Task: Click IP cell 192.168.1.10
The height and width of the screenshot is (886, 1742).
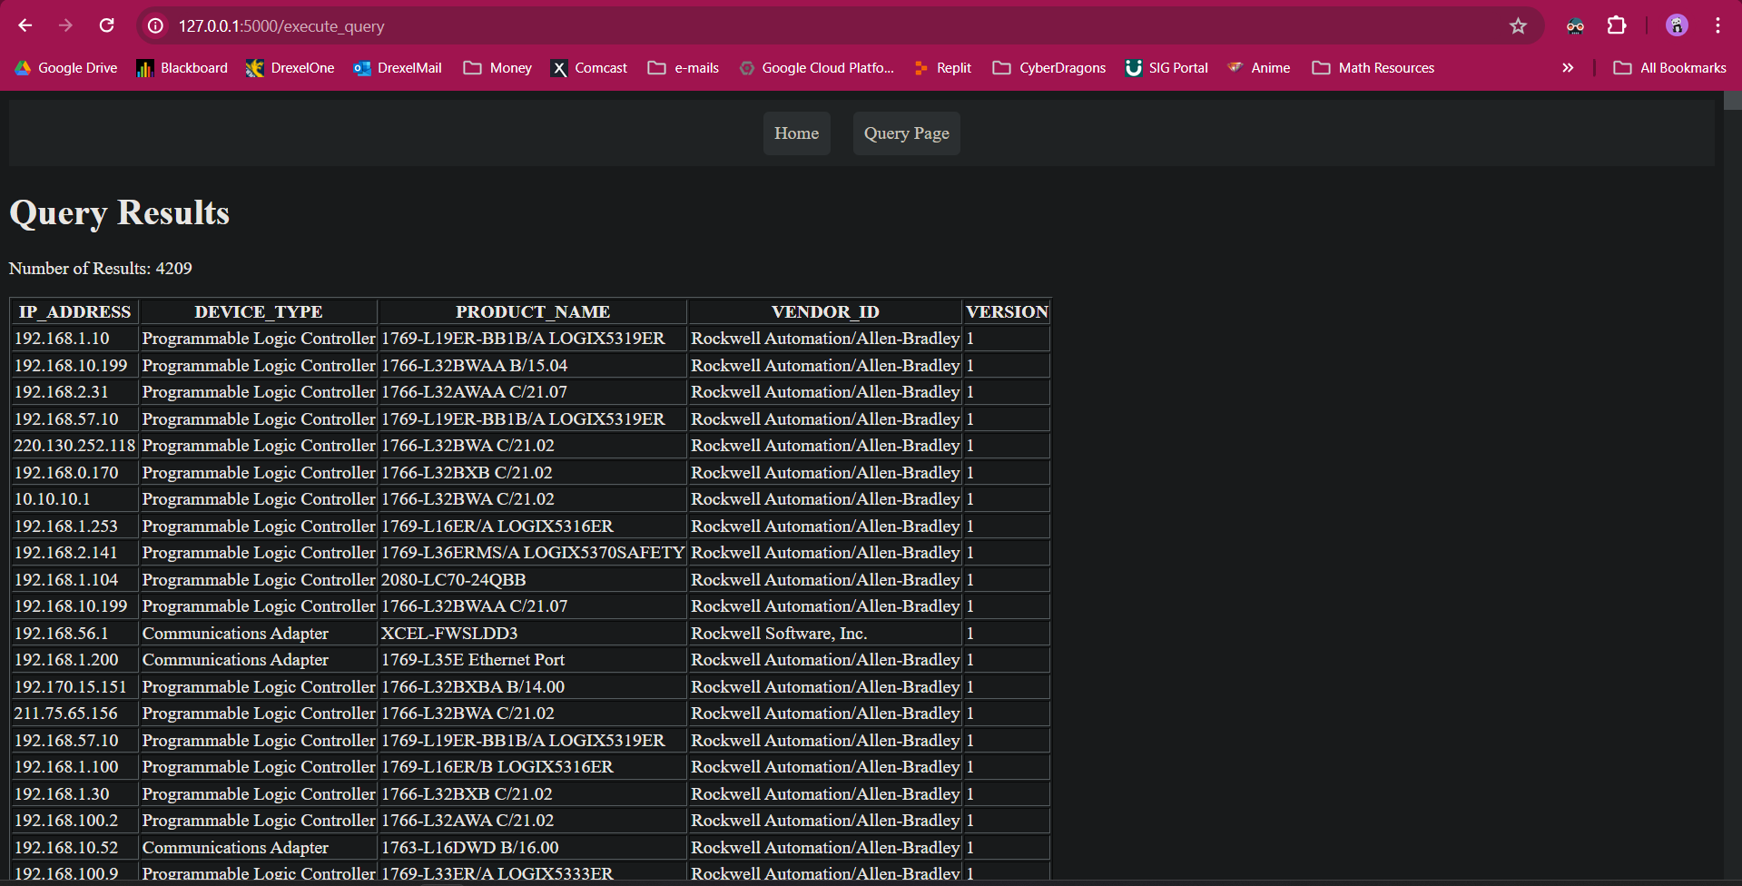Action: (x=74, y=339)
